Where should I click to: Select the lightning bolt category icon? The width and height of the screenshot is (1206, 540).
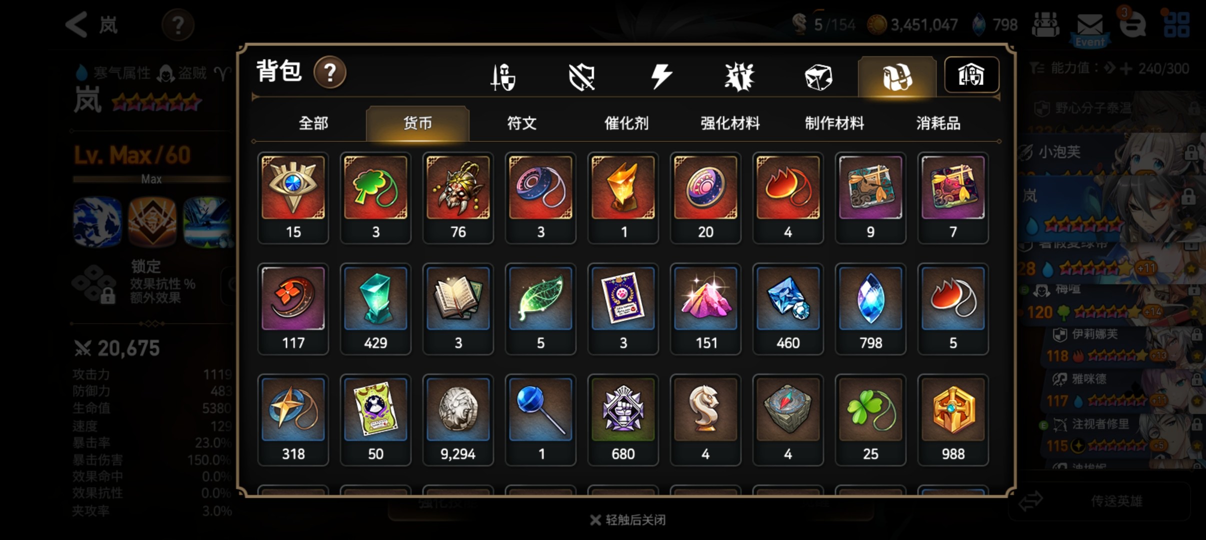[660, 77]
